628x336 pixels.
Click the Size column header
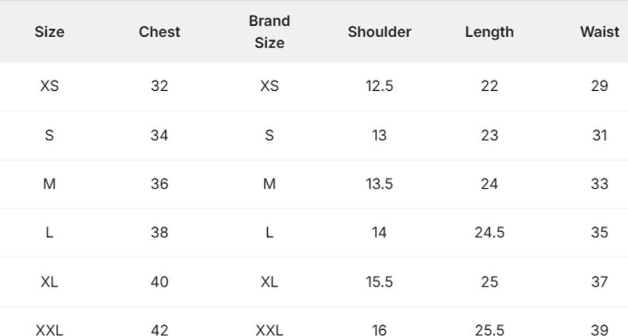(x=49, y=32)
